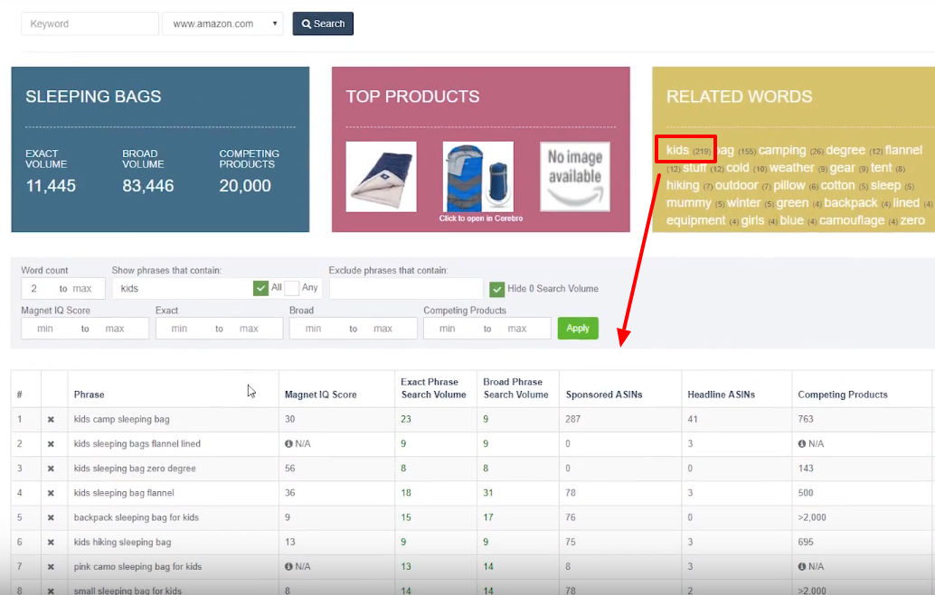Select related word 'tent'
This screenshot has width=935, height=595.
tap(882, 168)
